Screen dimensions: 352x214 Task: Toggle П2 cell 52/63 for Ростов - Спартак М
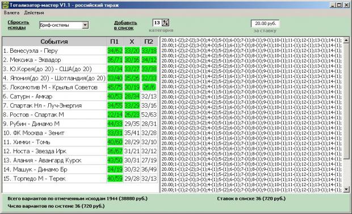click(x=149, y=115)
